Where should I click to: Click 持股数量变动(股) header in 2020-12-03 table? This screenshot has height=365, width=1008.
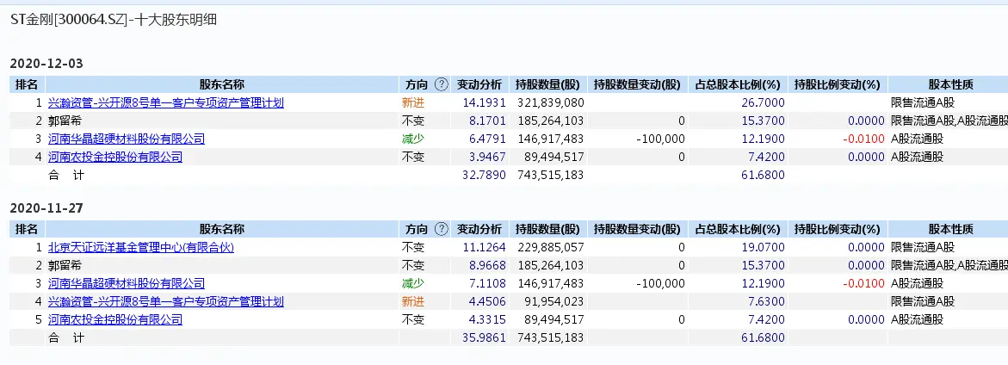pyautogui.click(x=637, y=84)
